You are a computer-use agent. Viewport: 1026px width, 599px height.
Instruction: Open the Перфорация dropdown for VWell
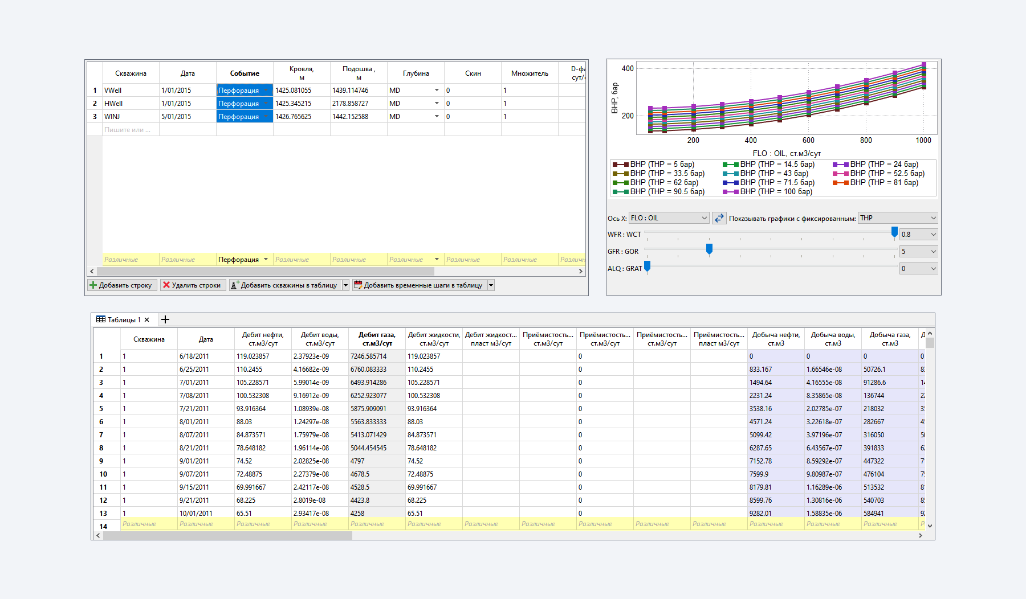(x=266, y=91)
